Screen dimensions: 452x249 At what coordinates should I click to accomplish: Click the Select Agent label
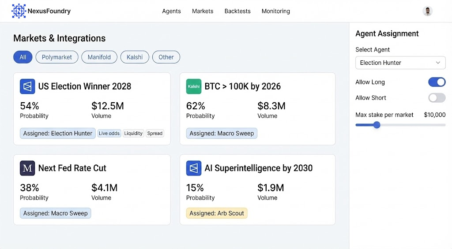click(373, 49)
